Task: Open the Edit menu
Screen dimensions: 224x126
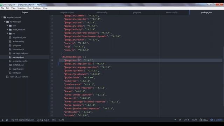Action: coord(8,8)
